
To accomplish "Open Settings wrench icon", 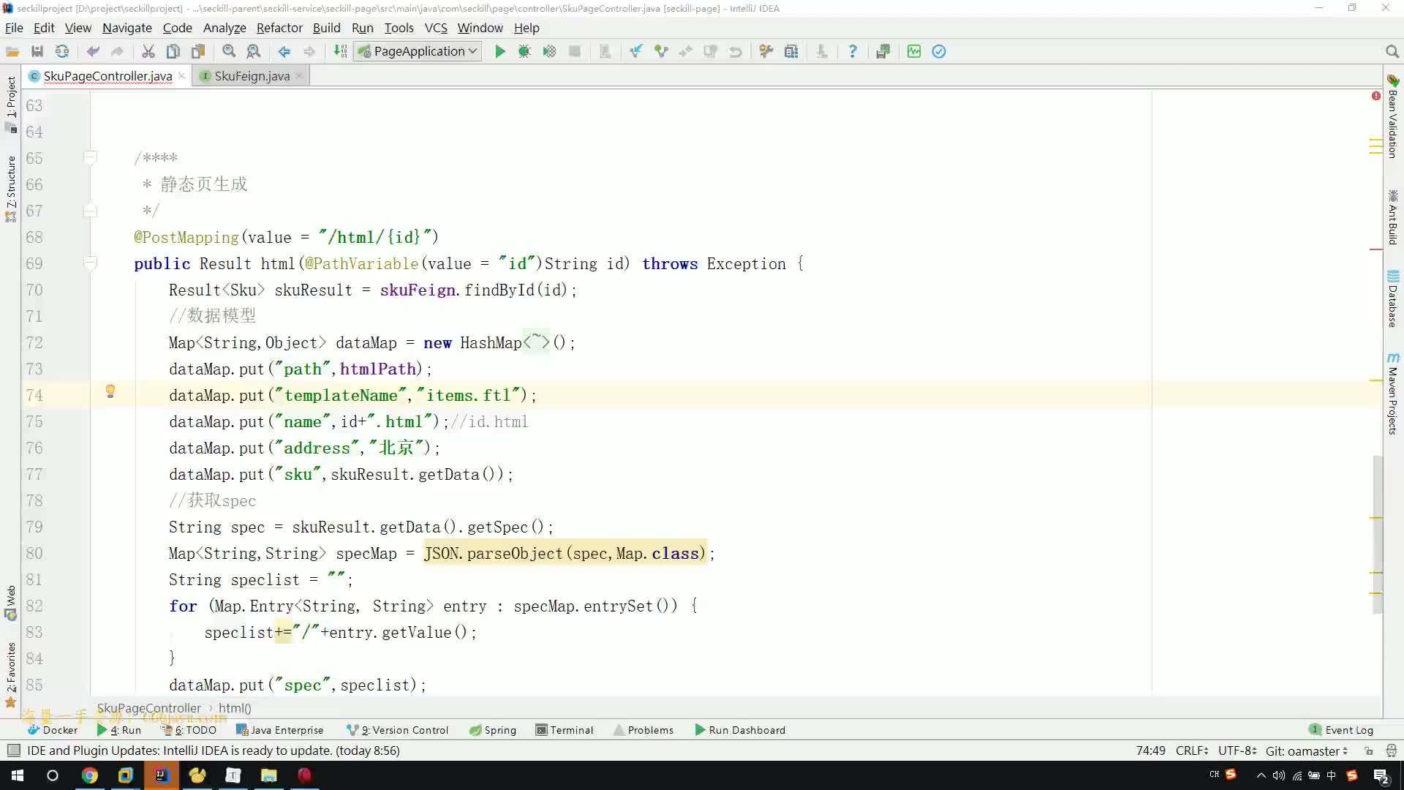I will click(x=766, y=51).
